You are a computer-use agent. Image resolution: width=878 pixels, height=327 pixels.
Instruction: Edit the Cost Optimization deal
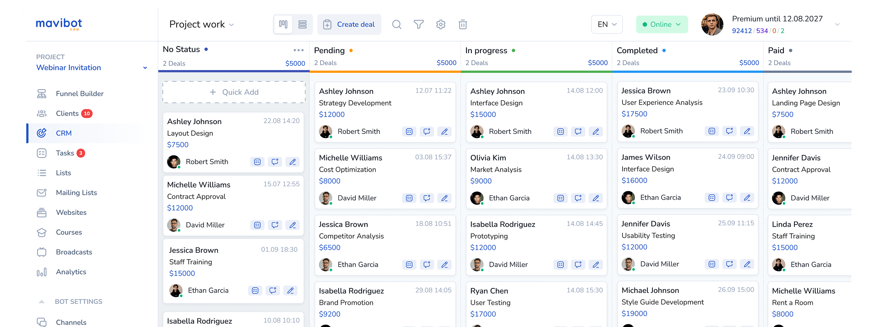(x=445, y=198)
